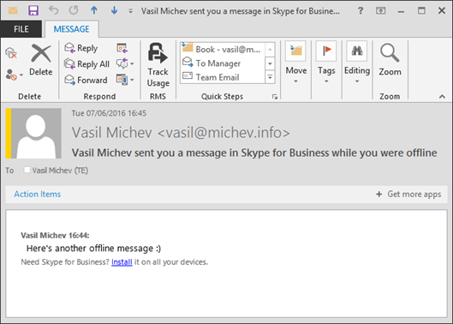Click Track Usage RMS button
This screenshot has height=324, width=453.
158,65
